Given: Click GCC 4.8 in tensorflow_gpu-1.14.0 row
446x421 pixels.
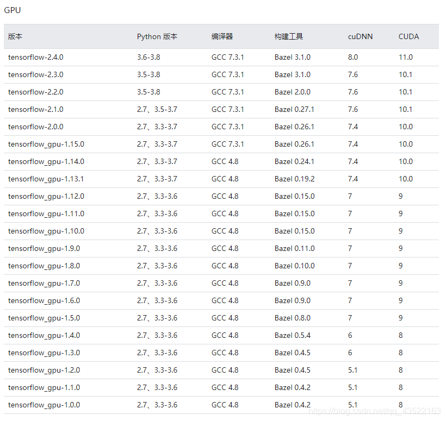Looking at the screenshot, I should (x=225, y=161).
